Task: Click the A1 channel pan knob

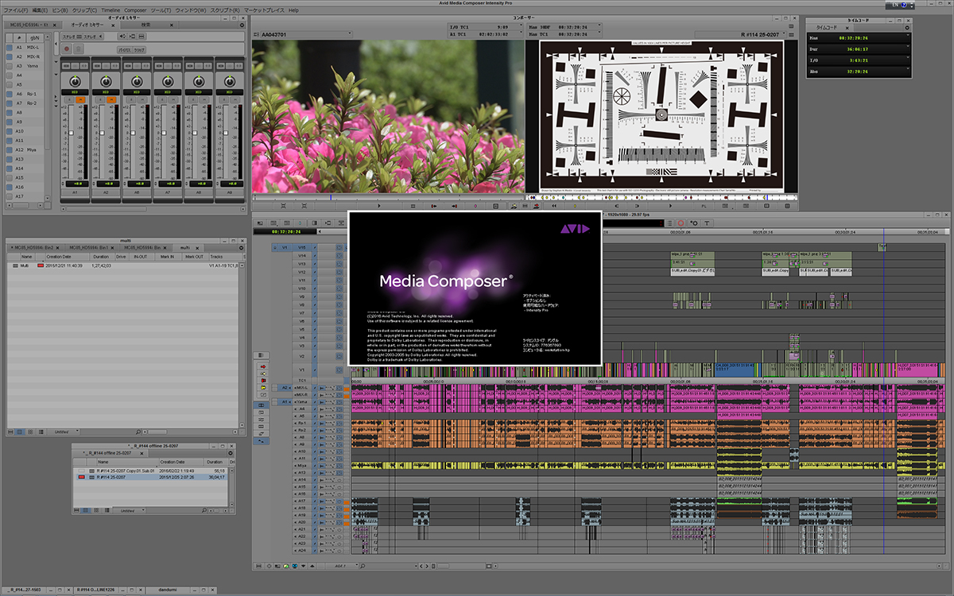Action: coord(76,81)
